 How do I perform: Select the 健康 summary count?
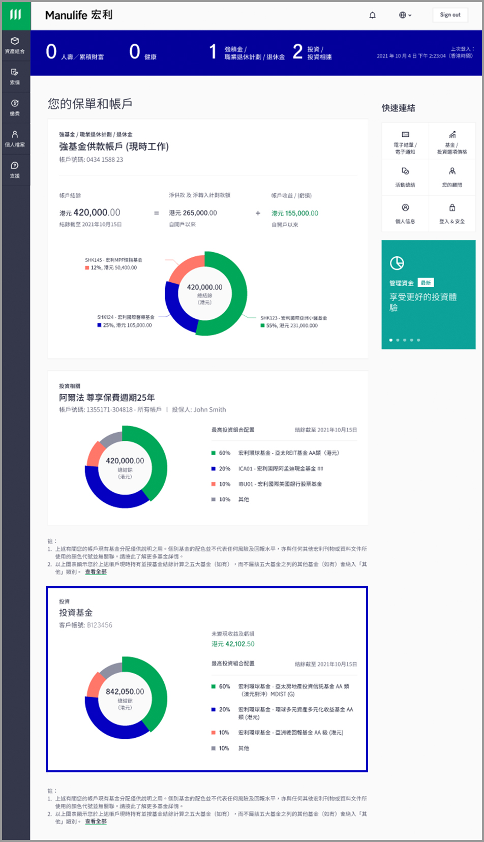pyautogui.click(x=143, y=52)
